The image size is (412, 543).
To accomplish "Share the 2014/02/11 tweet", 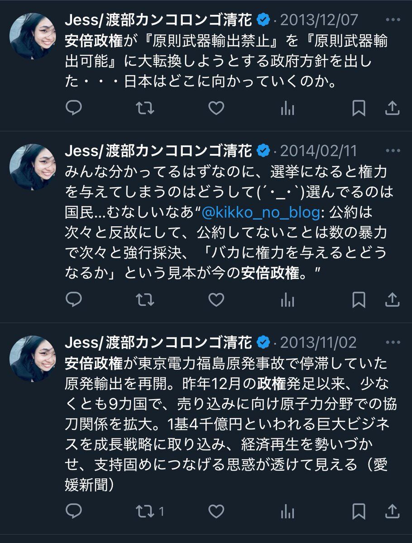I will [x=392, y=300].
